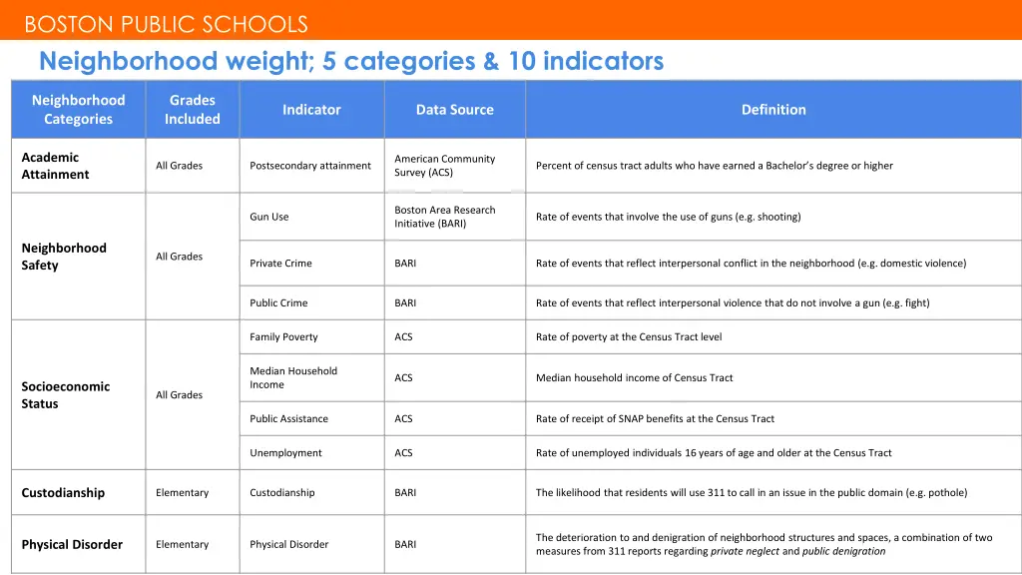Click the Private Crime indicator cell

[x=280, y=264]
